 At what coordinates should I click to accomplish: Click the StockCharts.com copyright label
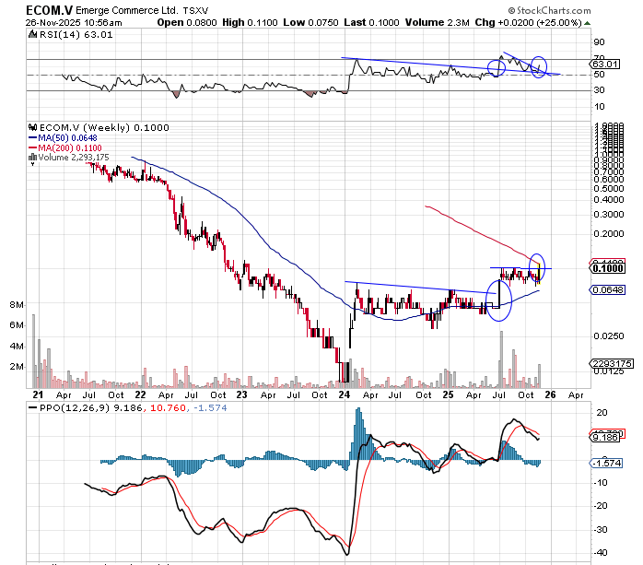pyautogui.click(x=550, y=10)
